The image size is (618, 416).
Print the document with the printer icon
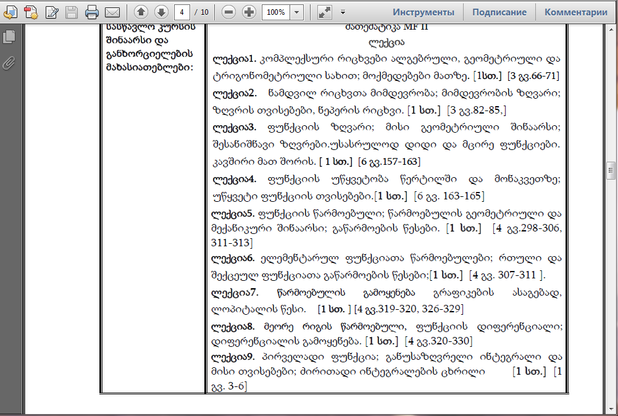pyautogui.click(x=92, y=12)
